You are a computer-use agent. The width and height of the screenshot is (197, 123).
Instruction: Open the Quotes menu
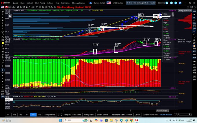pos(15,3)
